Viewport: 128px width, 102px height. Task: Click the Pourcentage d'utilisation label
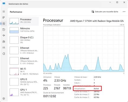coord(52,25)
